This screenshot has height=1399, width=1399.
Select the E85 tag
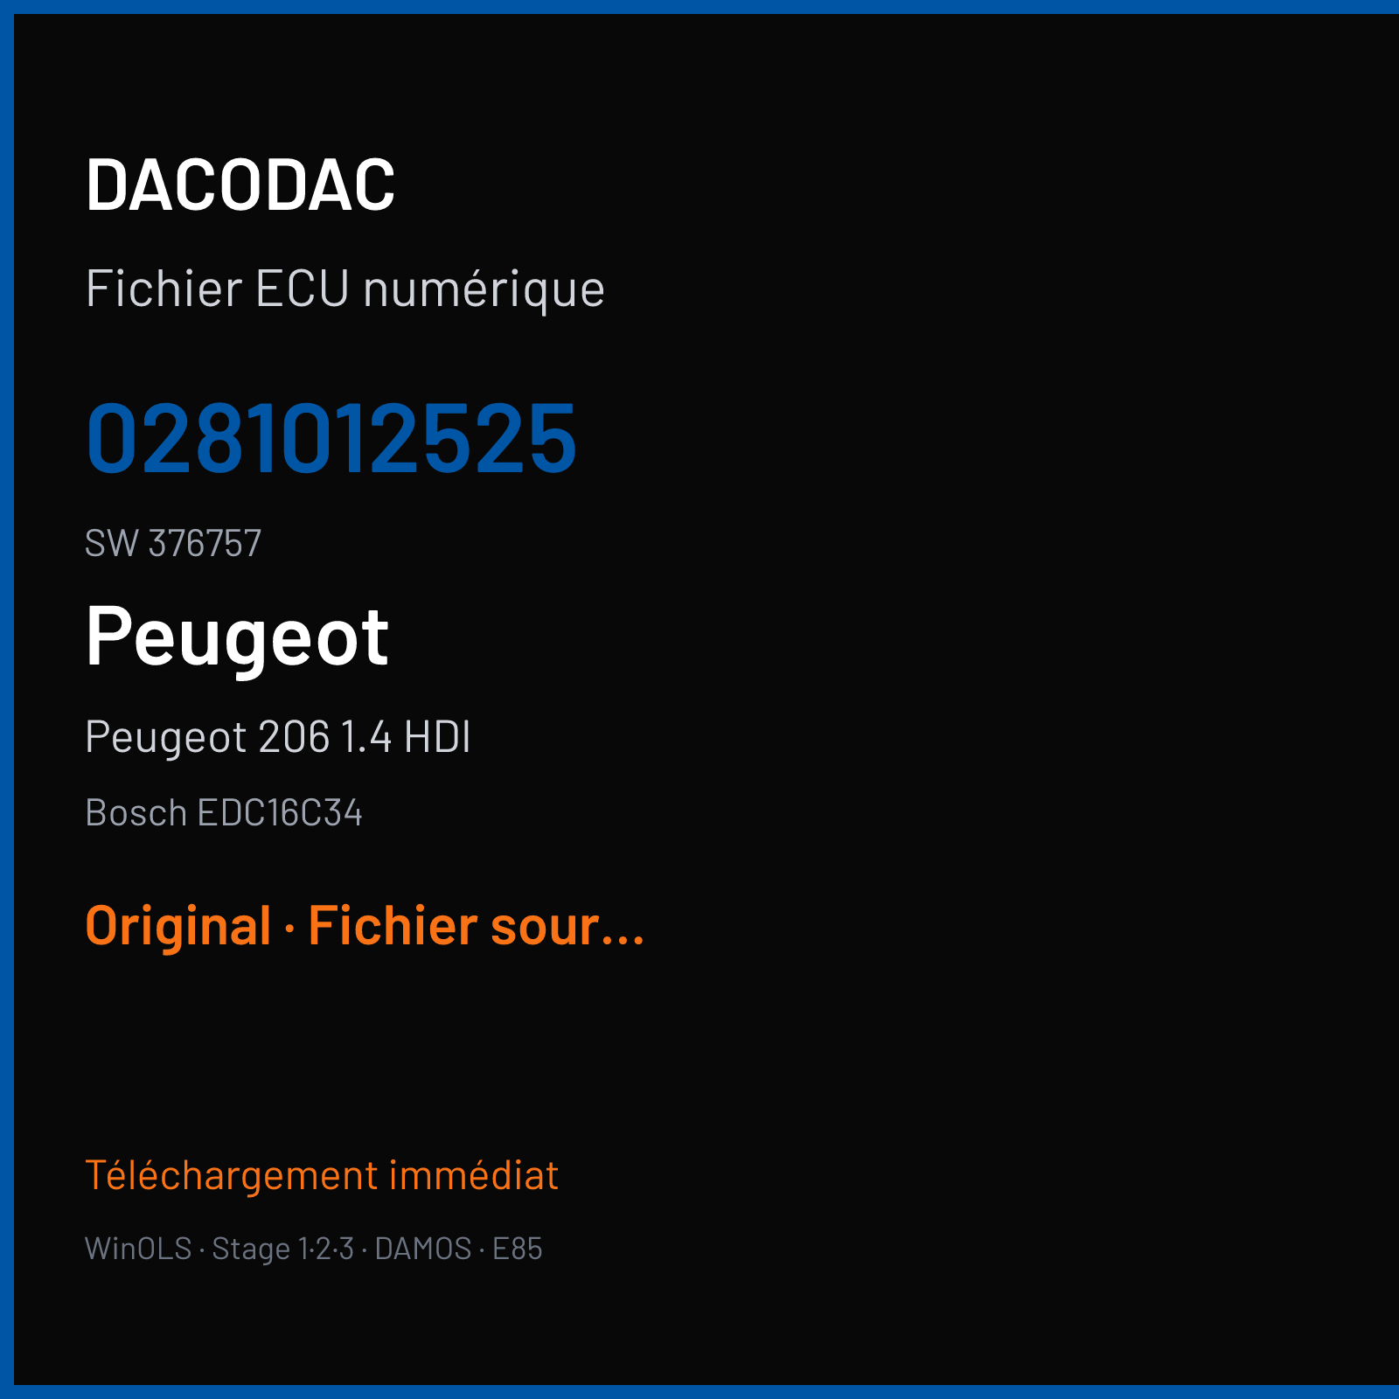(518, 1249)
